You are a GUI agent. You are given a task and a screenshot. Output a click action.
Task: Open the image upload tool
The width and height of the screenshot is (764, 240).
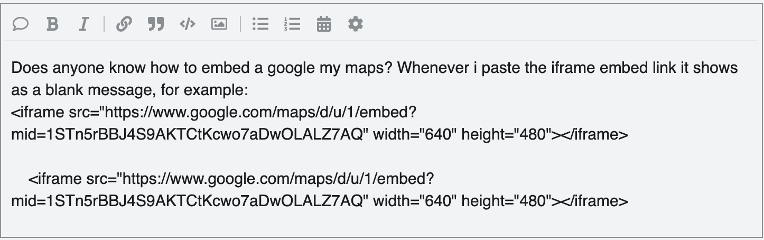219,24
